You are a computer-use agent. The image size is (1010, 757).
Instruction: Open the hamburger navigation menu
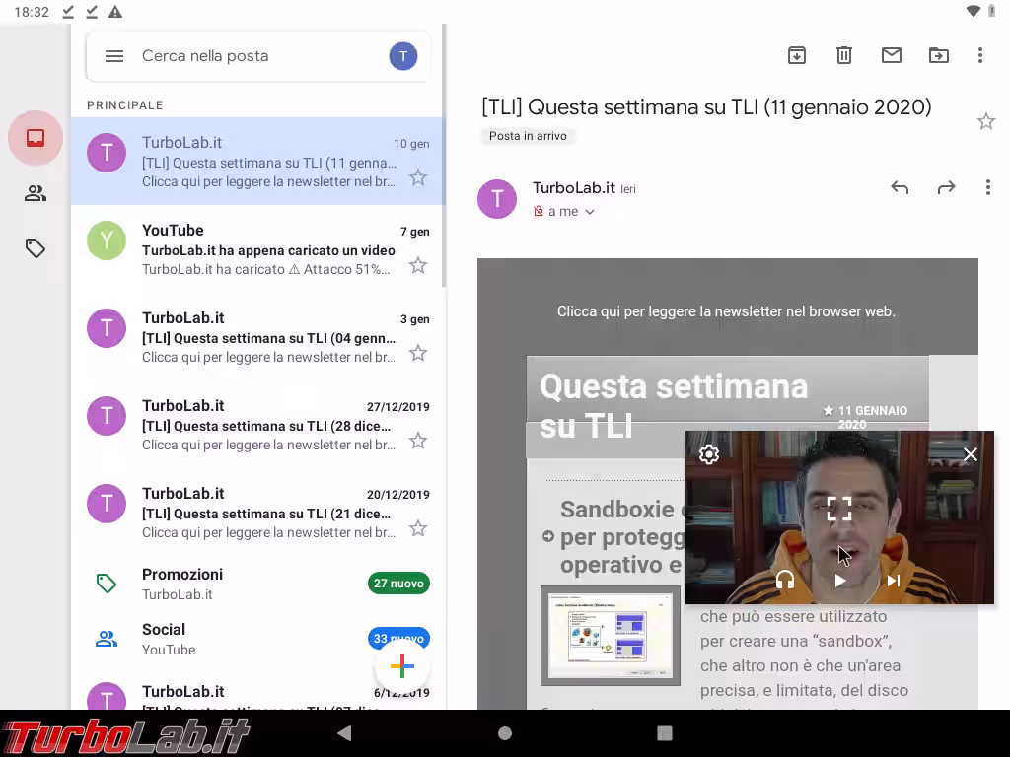(114, 56)
